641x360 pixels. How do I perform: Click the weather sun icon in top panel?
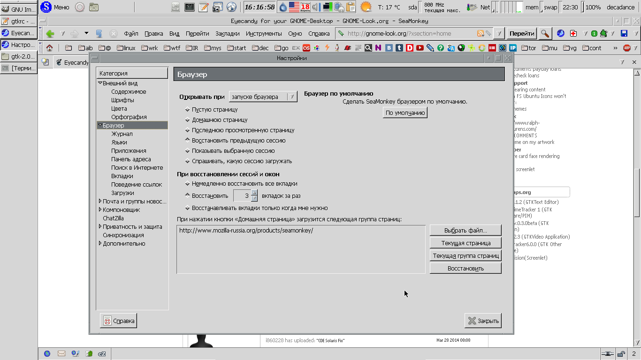[x=366, y=7]
